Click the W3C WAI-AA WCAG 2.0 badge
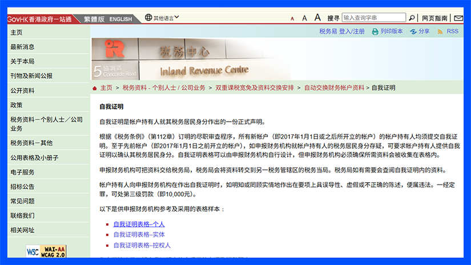 pyautogui.click(x=46, y=251)
